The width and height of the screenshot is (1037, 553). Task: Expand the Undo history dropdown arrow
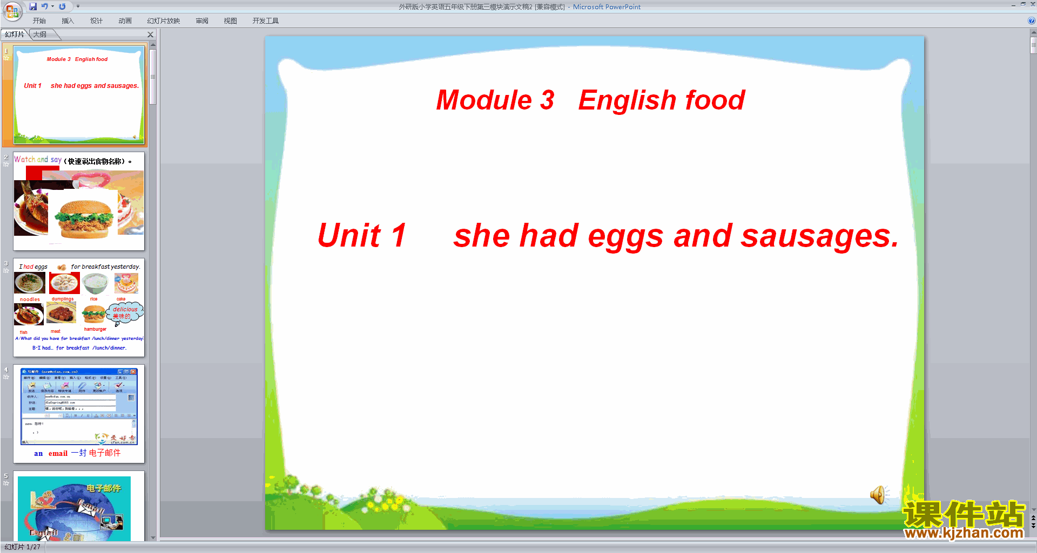tap(52, 6)
